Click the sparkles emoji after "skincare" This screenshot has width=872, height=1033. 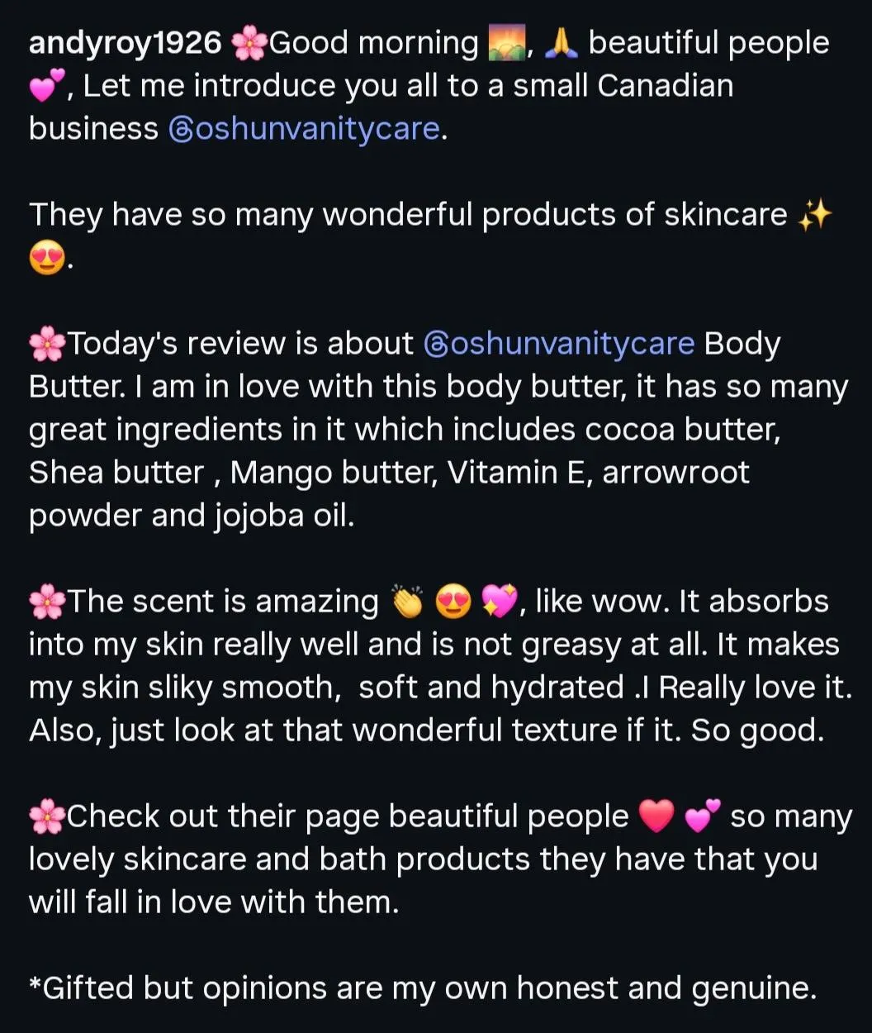[816, 215]
